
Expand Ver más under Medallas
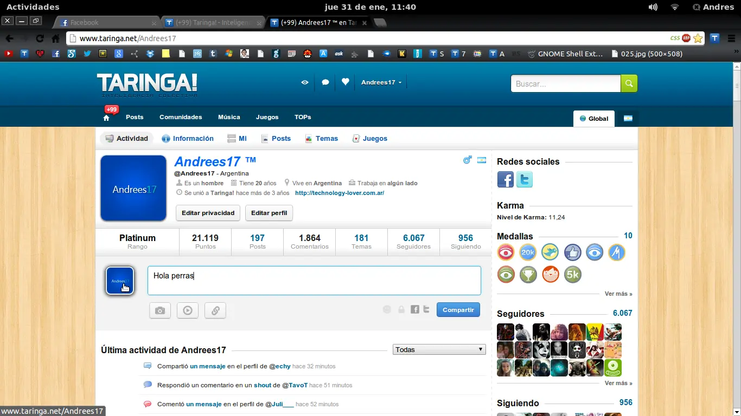tap(618, 294)
